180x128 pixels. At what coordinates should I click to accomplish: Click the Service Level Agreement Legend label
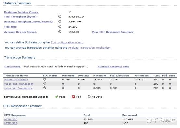26,97
